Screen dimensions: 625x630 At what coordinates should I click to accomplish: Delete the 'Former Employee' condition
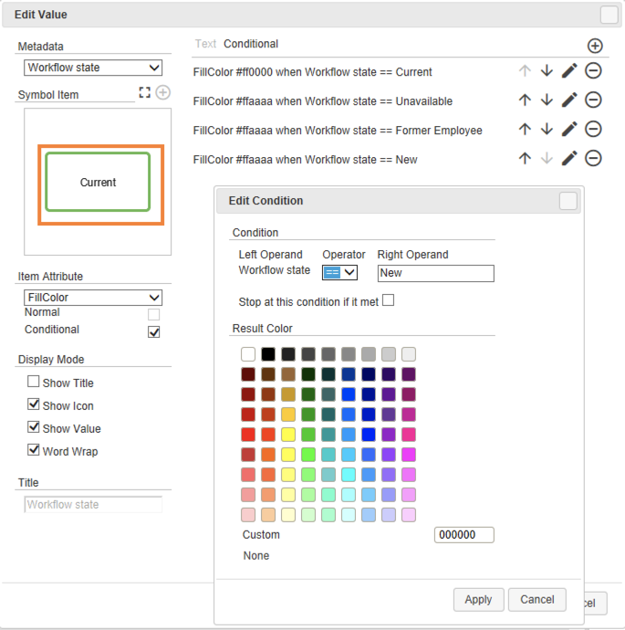(593, 130)
